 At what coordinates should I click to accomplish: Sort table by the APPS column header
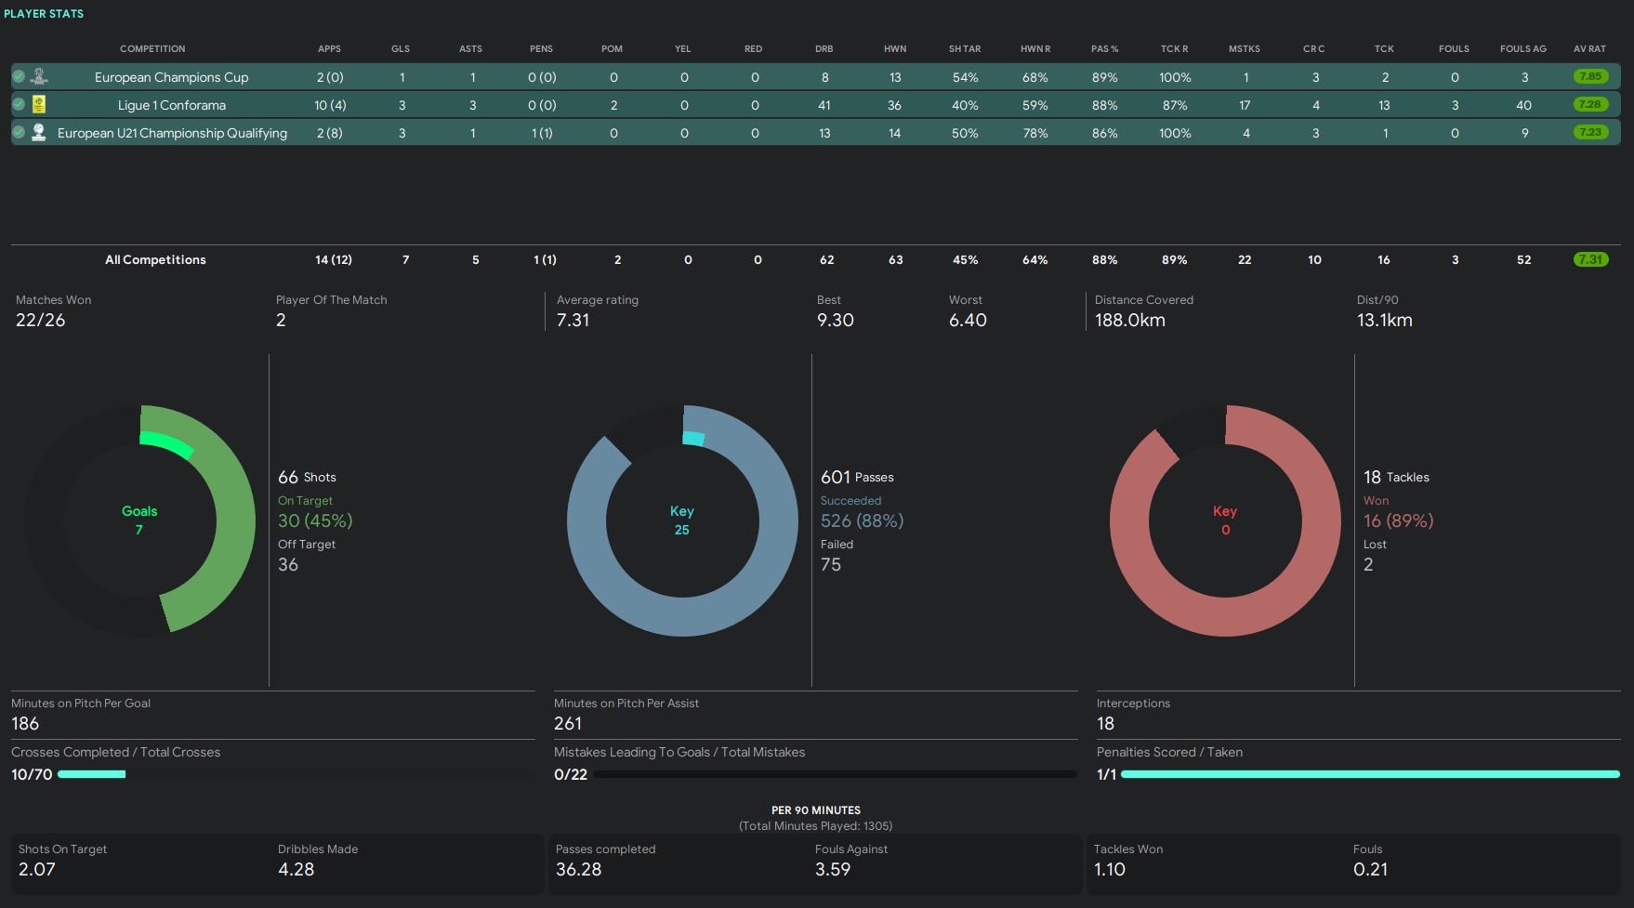click(329, 48)
